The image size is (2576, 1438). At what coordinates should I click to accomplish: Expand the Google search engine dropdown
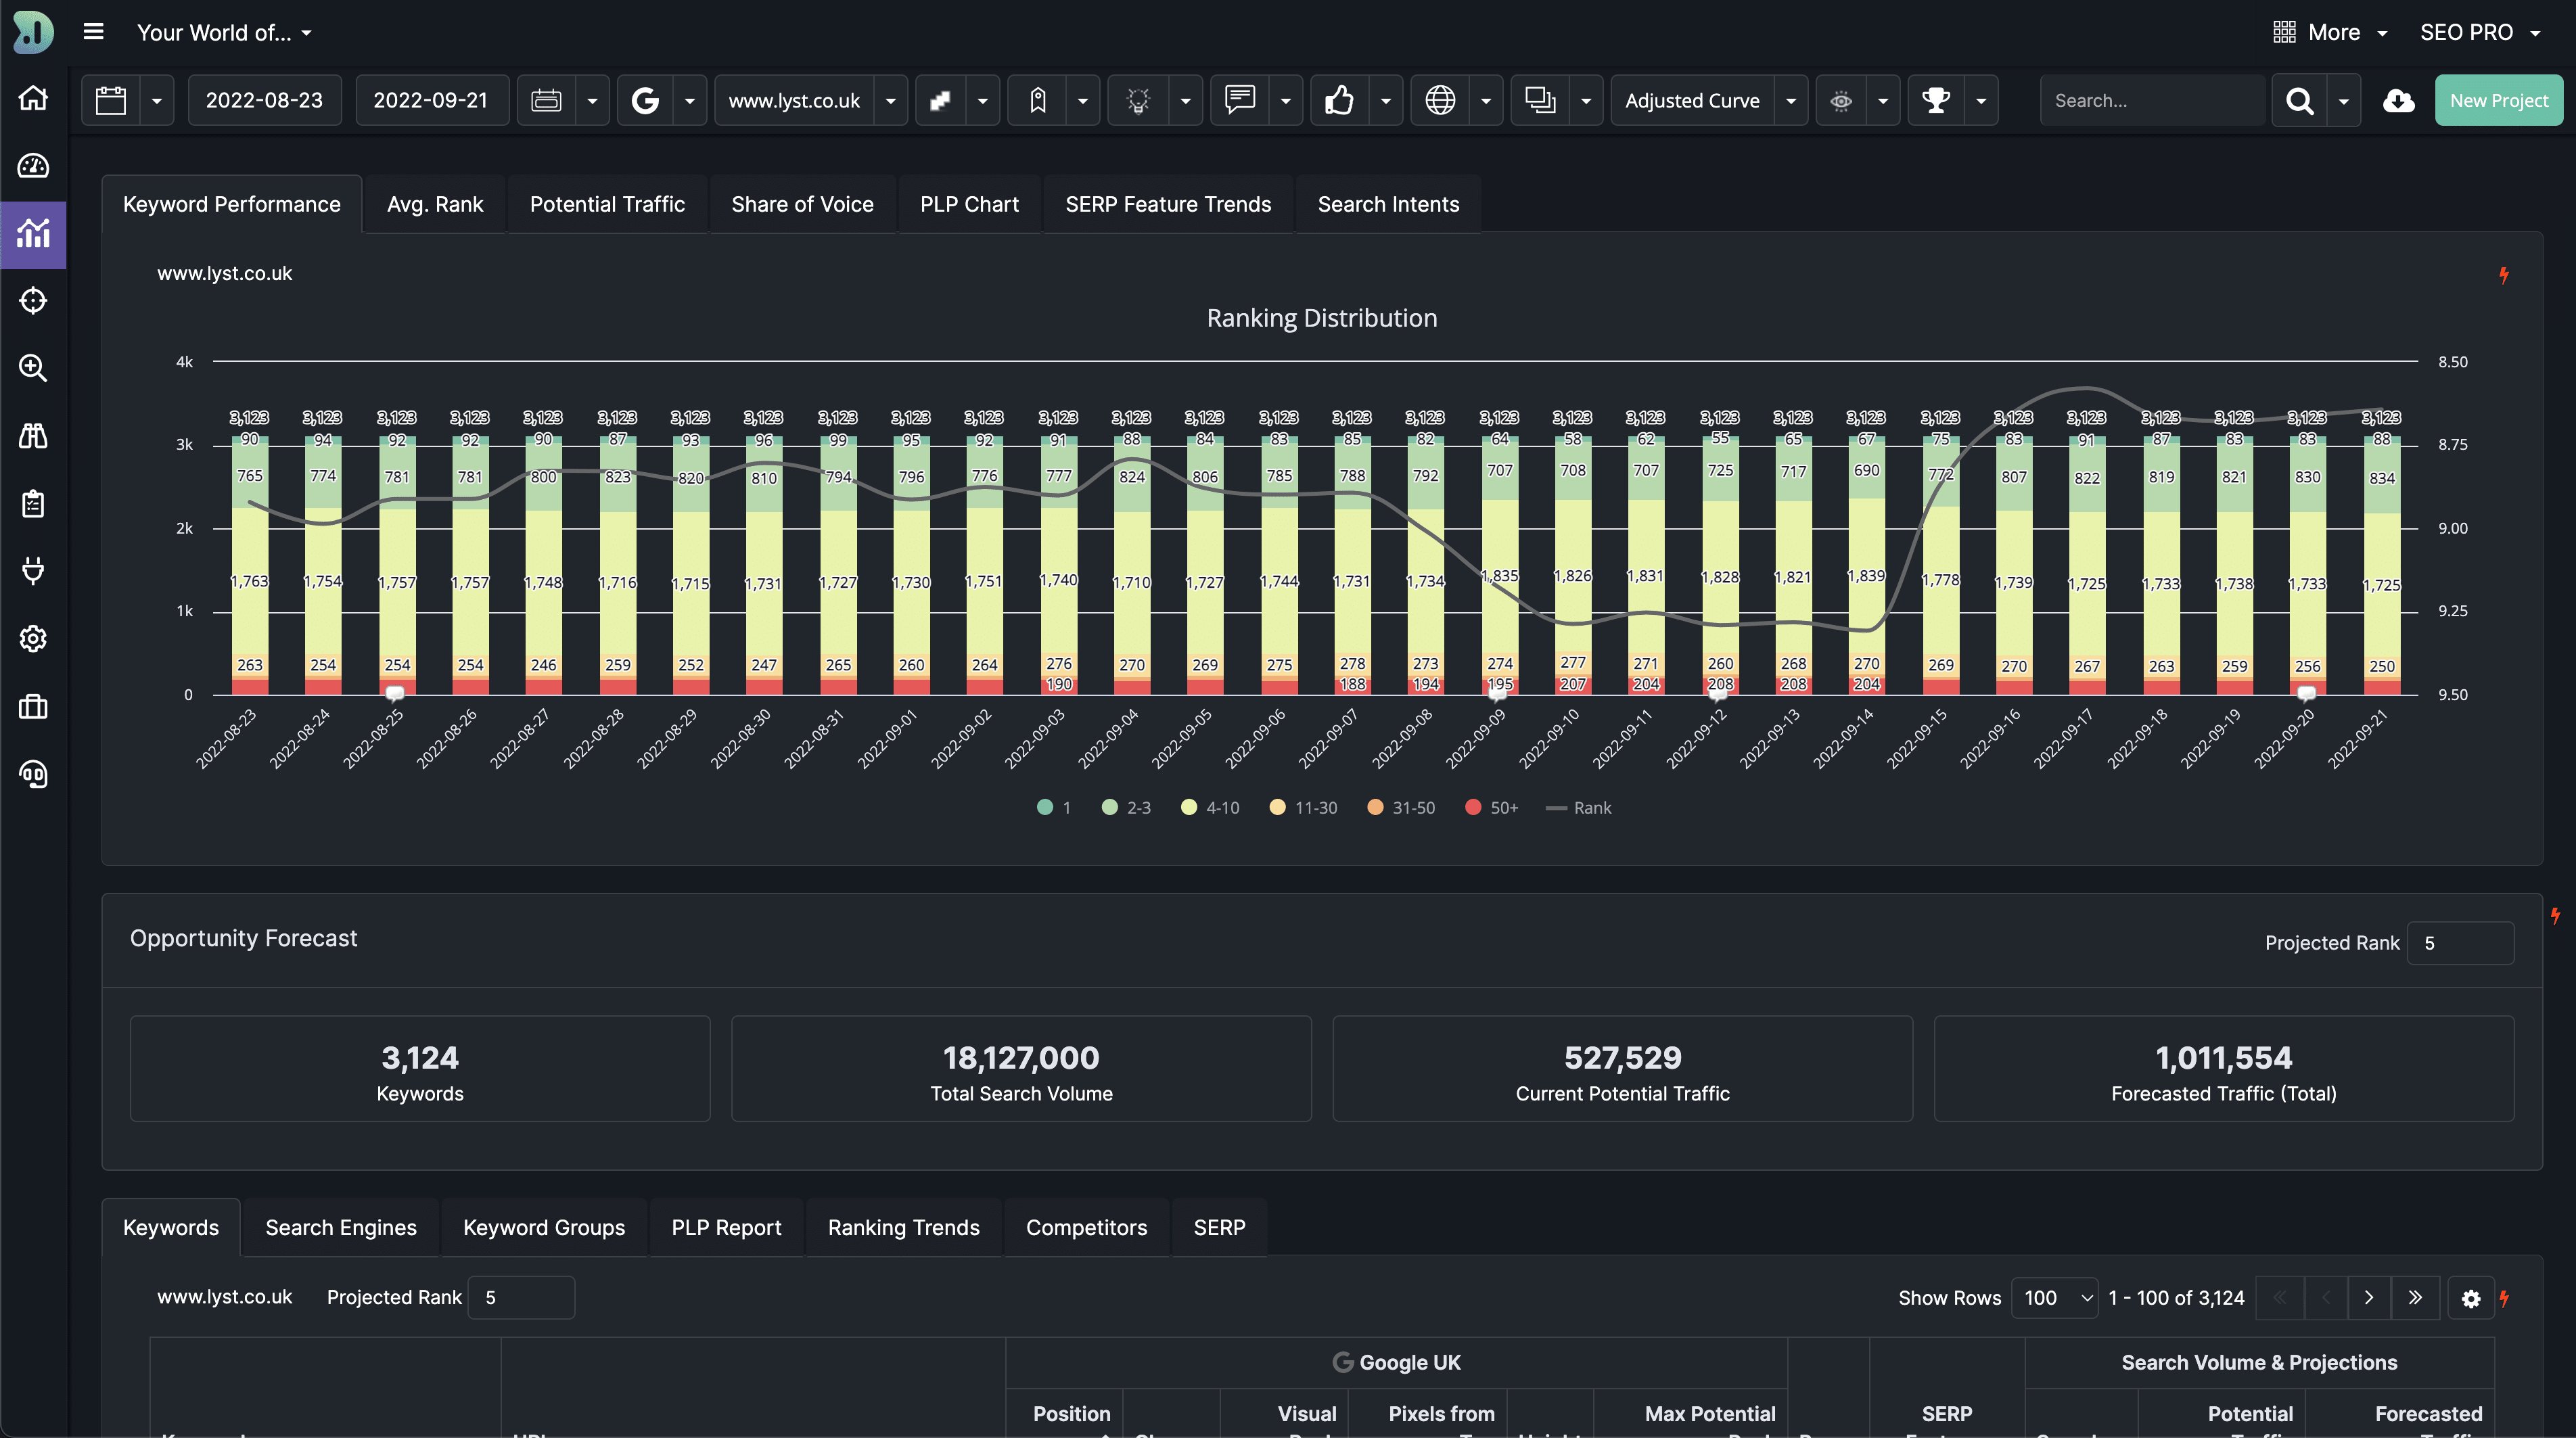(689, 100)
